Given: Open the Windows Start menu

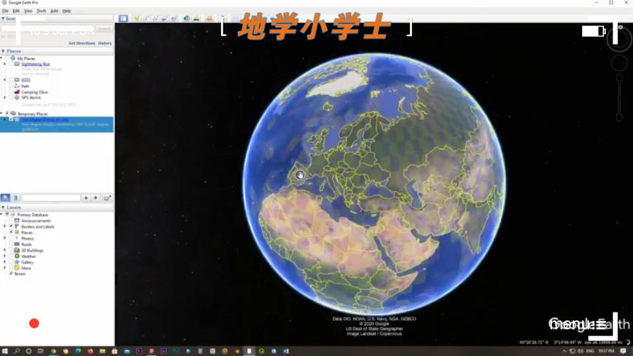Looking at the screenshot, I should pyautogui.click(x=5, y=351).
